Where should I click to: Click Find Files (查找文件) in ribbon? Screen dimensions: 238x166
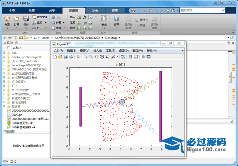pyautogui.click(x=40, y=17)
